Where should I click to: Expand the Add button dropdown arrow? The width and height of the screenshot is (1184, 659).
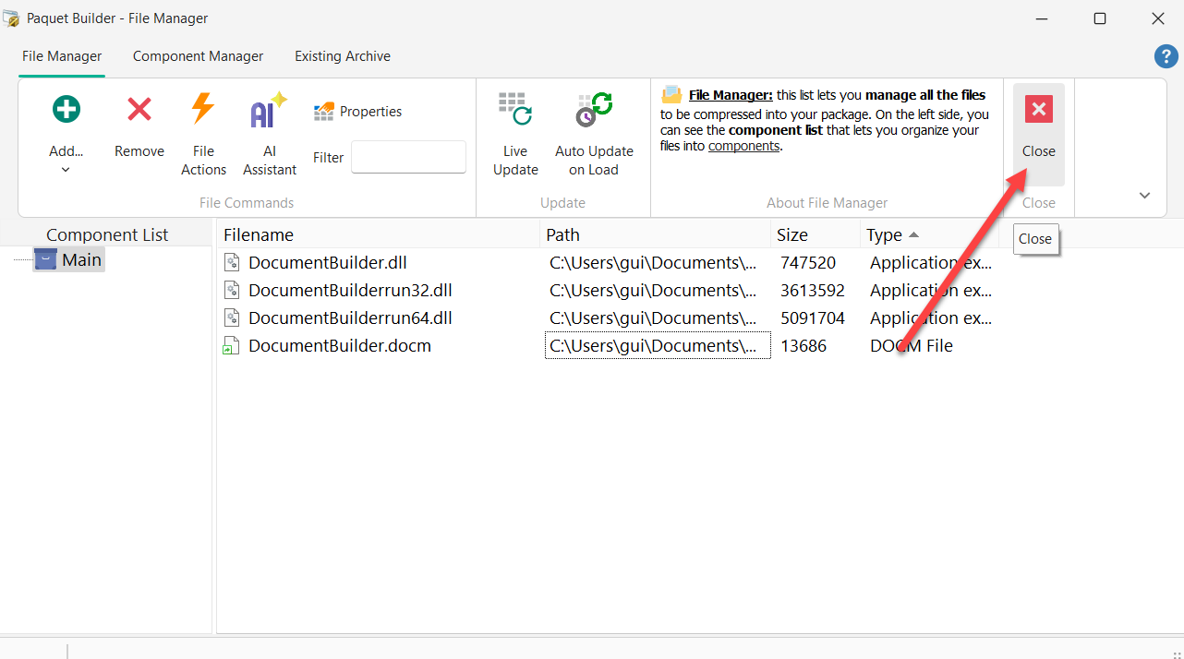click(66, 170)
